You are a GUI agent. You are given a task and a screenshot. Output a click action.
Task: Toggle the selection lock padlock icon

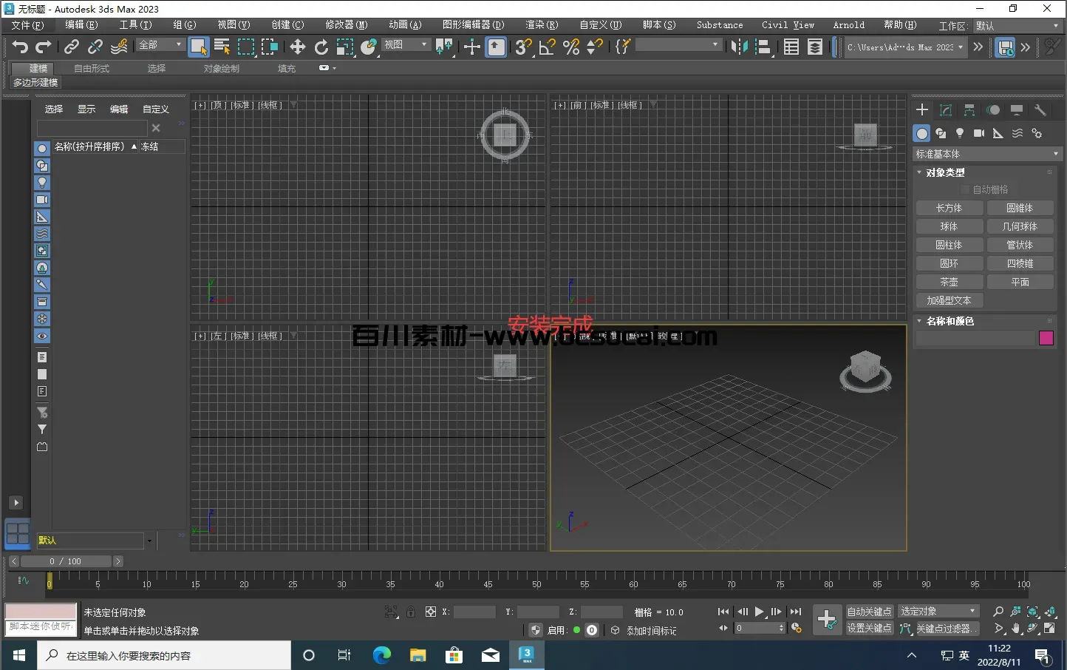(411, 612)
